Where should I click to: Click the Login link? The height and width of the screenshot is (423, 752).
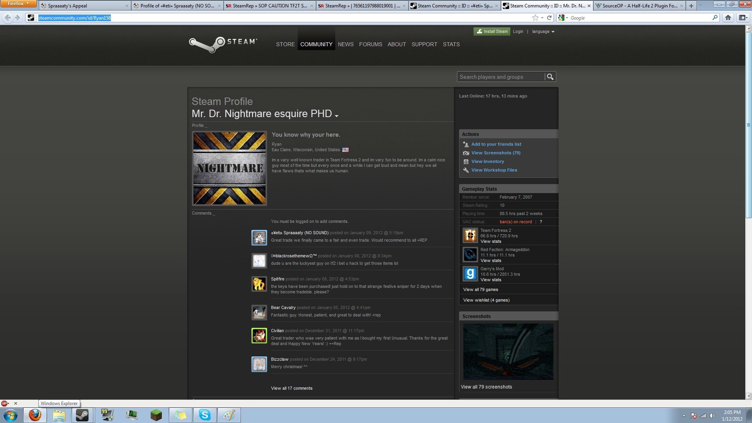coord(518,32)
